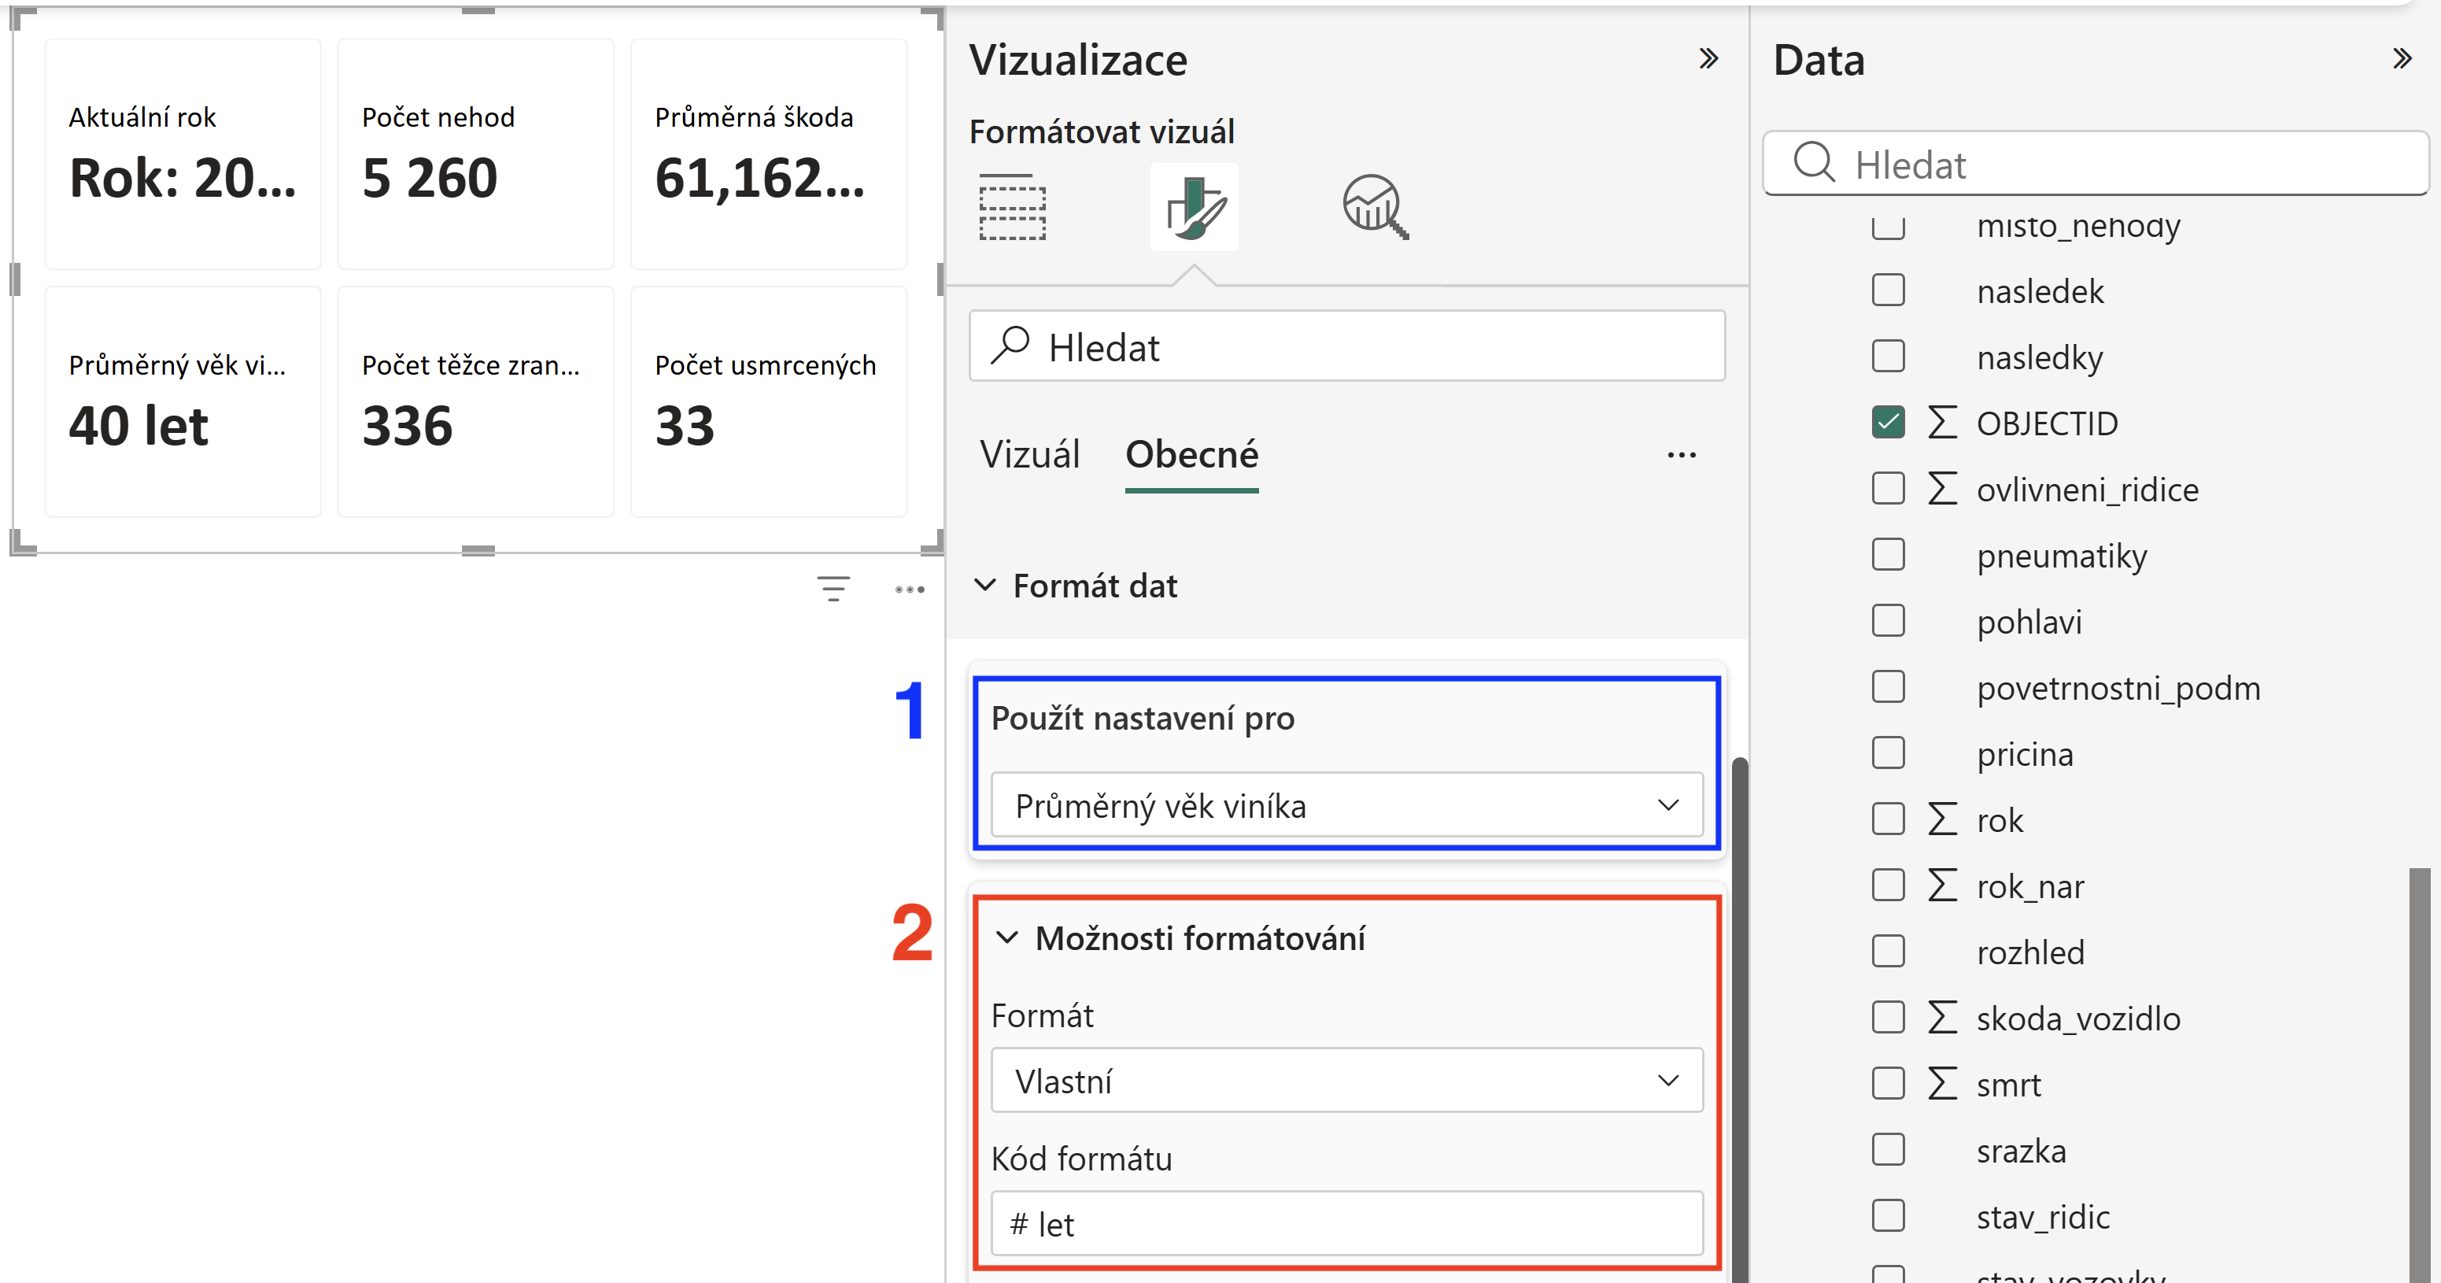2441x1283 pixels.
Task: Collapse the Vizualizace pane with double chevron
Action: [x=1708, y=59]
